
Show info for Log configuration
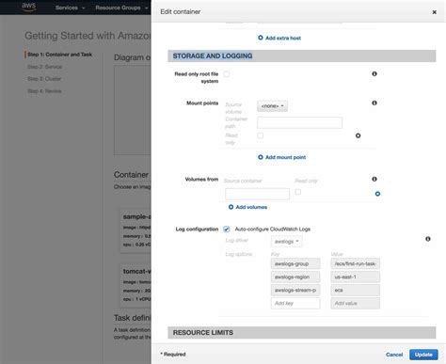pyautogui.click(x=428, y=239)
